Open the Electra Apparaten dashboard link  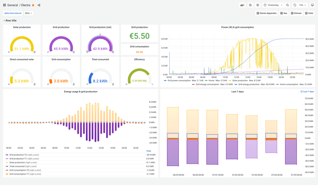coord(267,13)
